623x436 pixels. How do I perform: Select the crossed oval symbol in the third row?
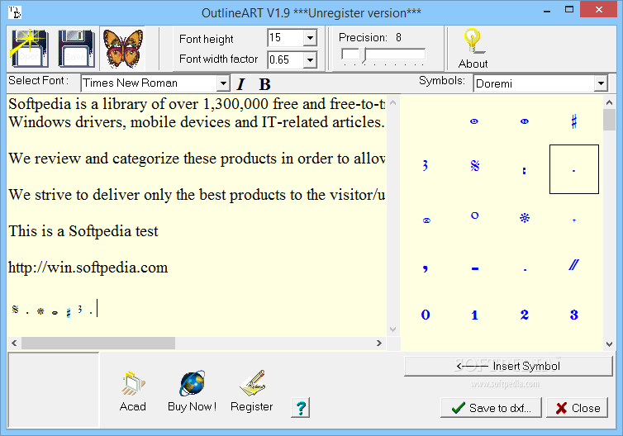click(426, 220)
